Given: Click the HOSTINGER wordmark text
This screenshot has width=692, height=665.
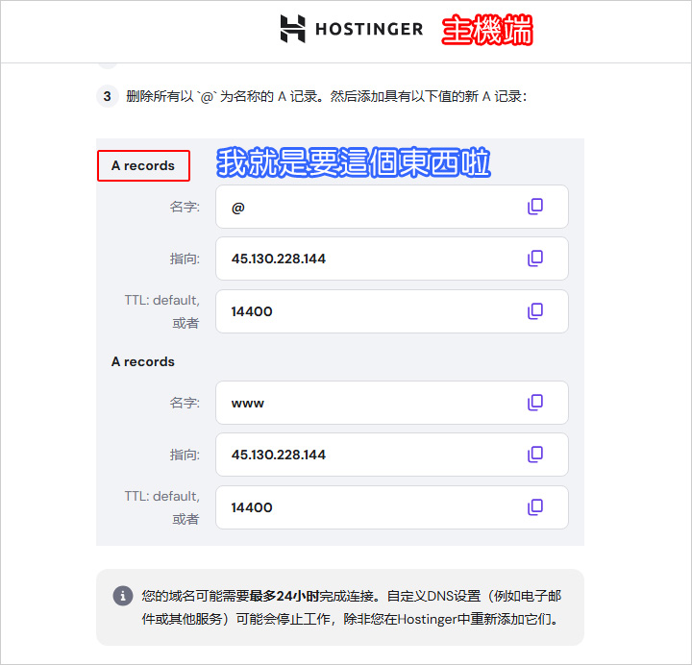Looking at the screenshot, I should (369, 29).
